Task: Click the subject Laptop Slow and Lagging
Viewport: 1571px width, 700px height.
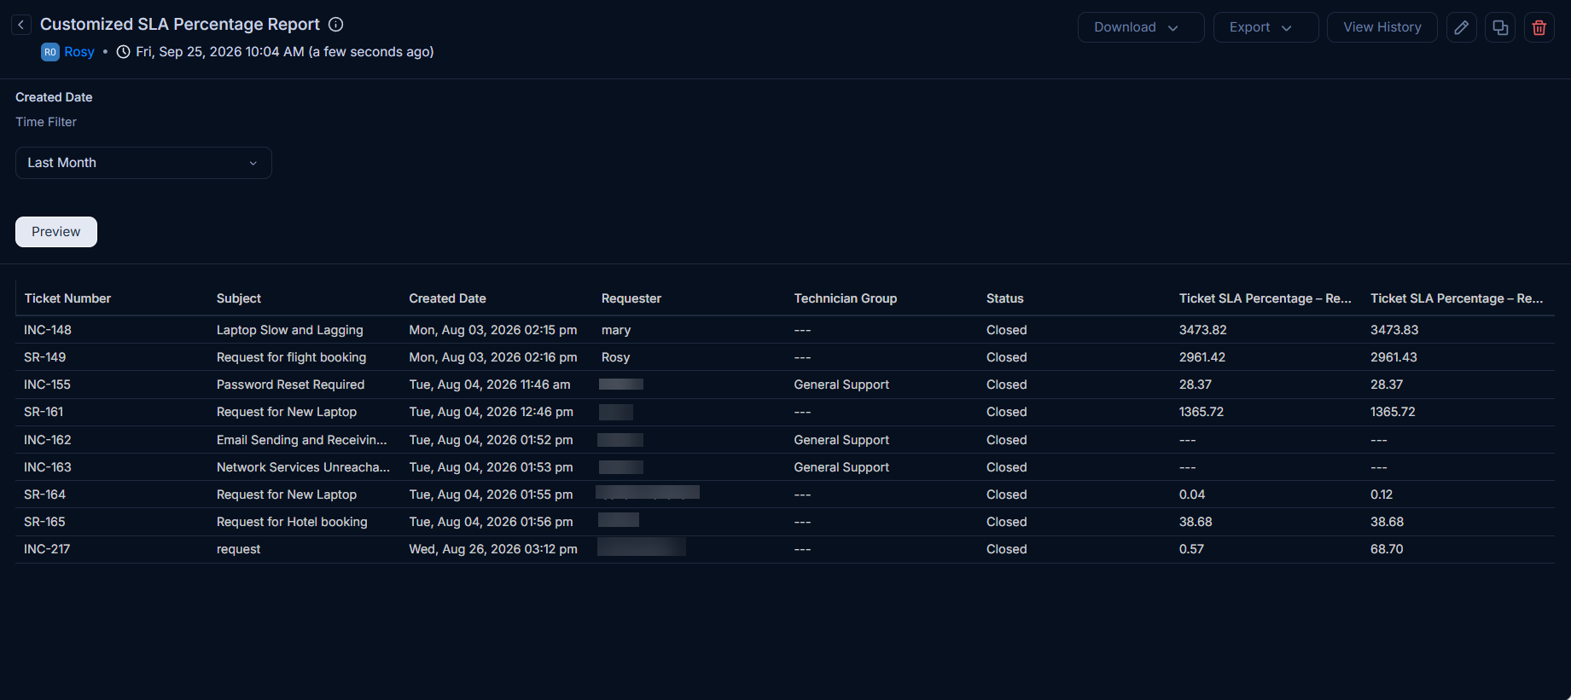Action: click(290, 330)
